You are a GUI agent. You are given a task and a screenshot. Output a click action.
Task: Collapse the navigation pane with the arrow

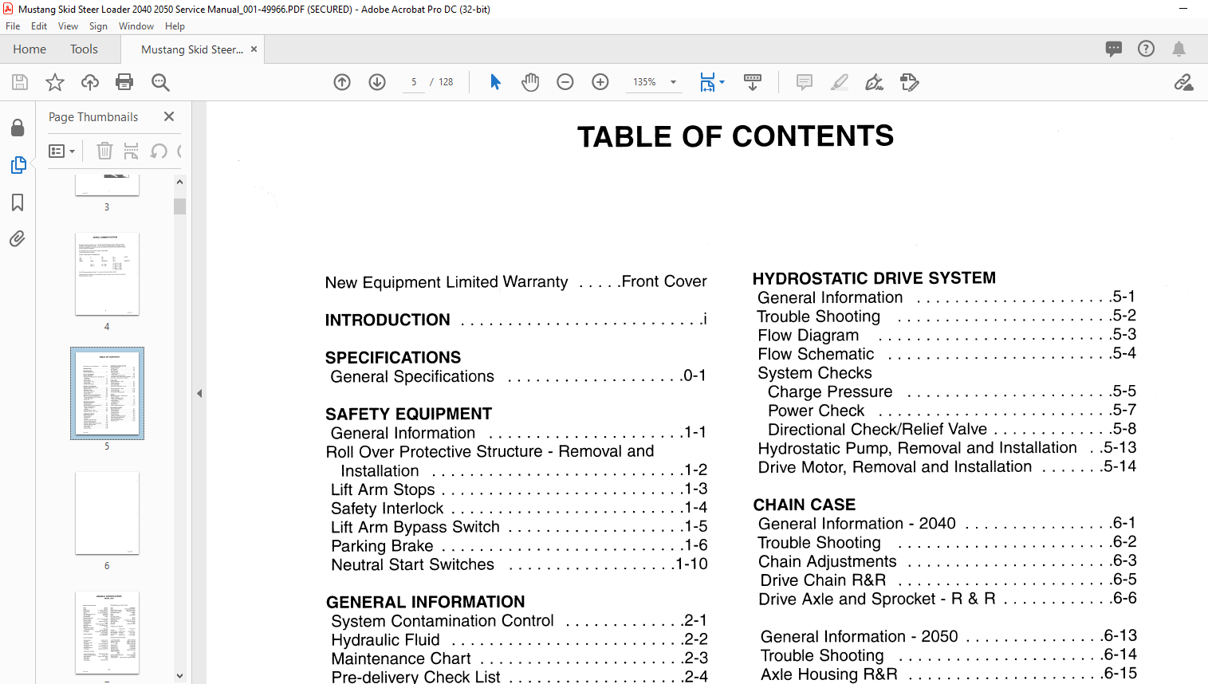tap(199, 393)
